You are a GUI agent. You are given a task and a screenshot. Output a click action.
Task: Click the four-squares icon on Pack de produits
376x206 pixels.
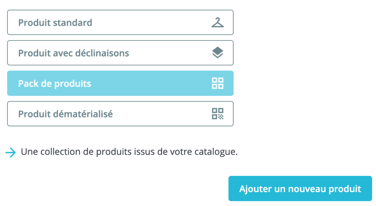pyautogui.click(x=217, y=84)
